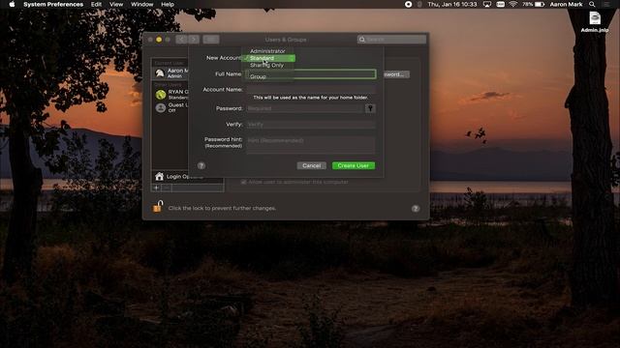The image size is (620, 348).
Task: Open the Window menu
Action: pos(142,4)
